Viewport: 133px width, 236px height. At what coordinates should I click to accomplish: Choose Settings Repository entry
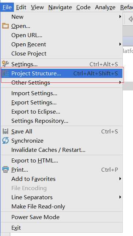pos(61,121)
